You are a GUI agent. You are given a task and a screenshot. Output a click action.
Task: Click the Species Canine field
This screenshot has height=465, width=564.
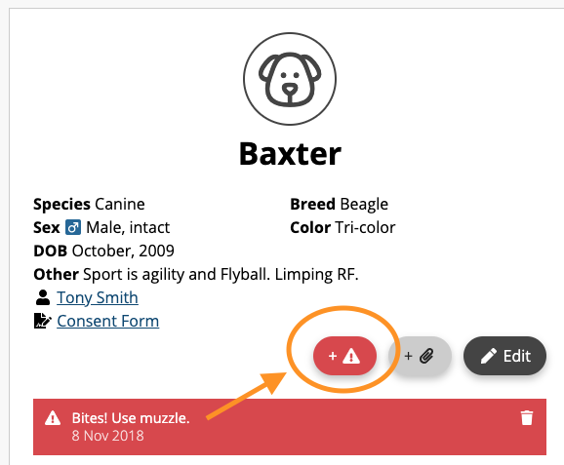89,204
